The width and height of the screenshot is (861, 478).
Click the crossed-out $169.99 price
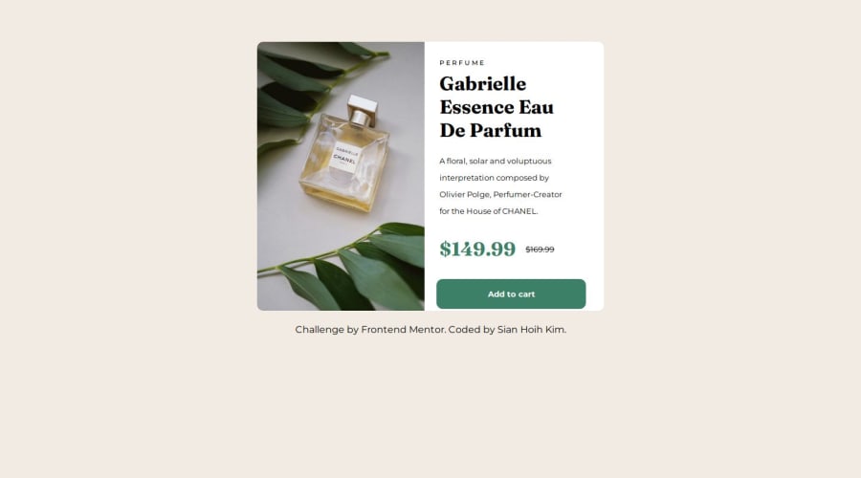point(540,250)
